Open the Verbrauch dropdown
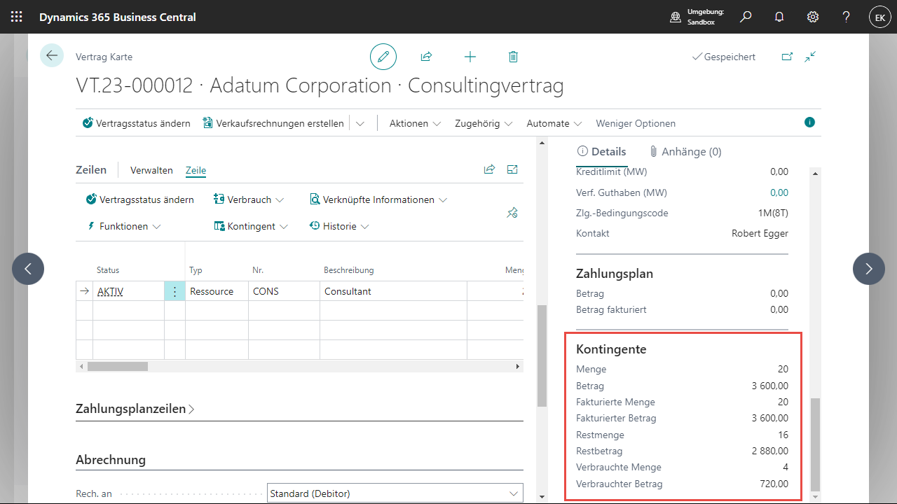Screen dimensions: 897x504 point(249,199)
